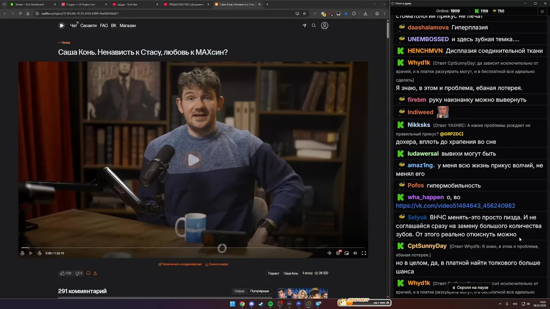Click username CptSunnyDay in chat

pyautogui.click(x=427, y=246)
